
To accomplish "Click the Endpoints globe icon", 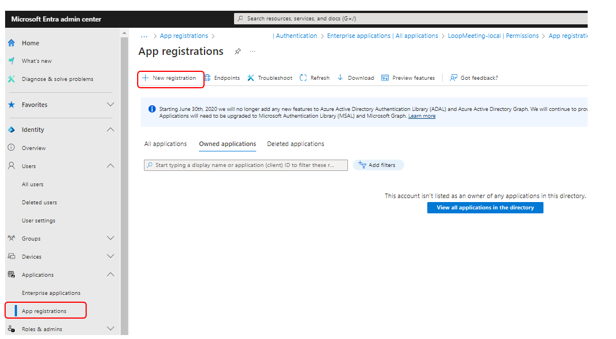I will pyautogui.click(x=207, y=78).
